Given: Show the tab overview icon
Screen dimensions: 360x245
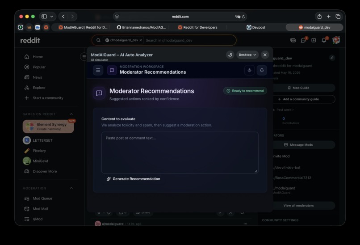Looking at the screenshot, I should click(x=338, y=17).
